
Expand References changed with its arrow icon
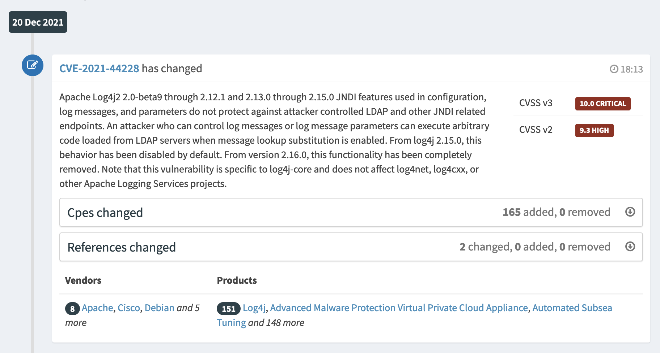click(630, 247)
